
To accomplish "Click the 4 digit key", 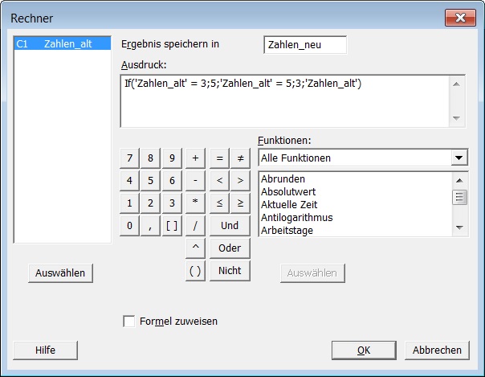I will click(129, 180).
